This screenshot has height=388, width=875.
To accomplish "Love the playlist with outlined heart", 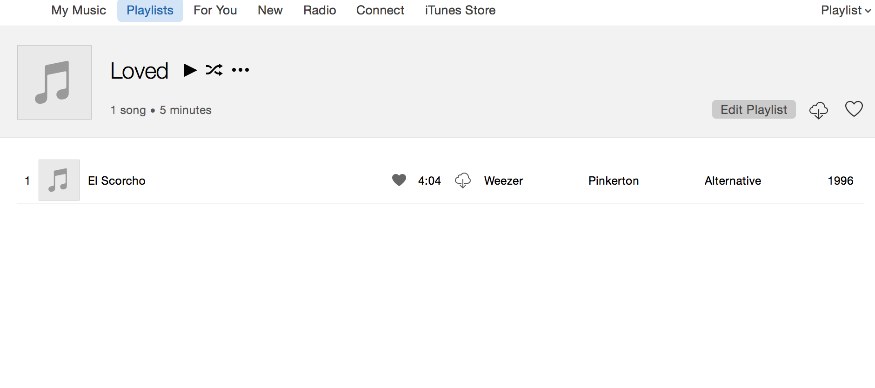I will point(854,109).
